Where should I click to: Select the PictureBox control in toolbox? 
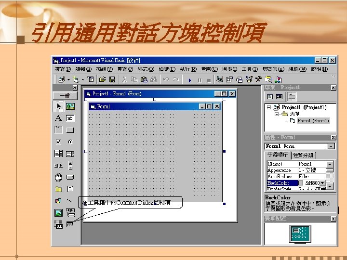(x=70, y=106)
